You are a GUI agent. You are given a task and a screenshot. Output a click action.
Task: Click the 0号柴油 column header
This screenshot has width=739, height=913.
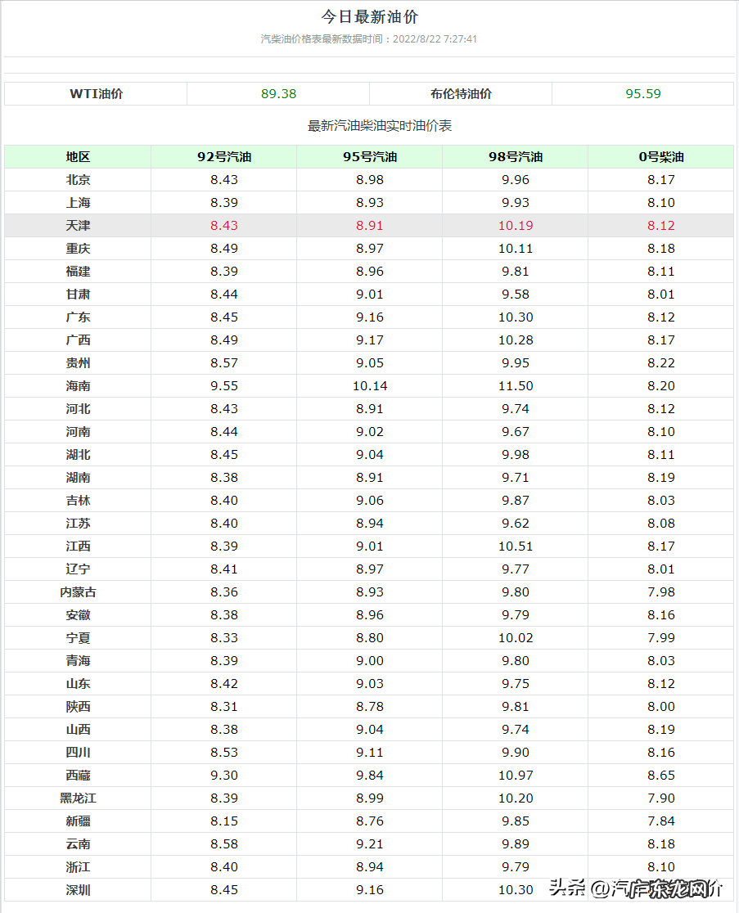661,157
